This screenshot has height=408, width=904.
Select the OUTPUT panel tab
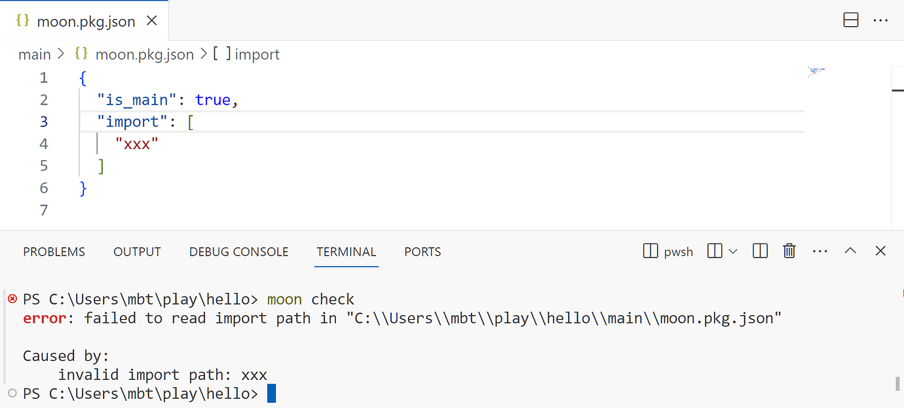pos(137,252)
